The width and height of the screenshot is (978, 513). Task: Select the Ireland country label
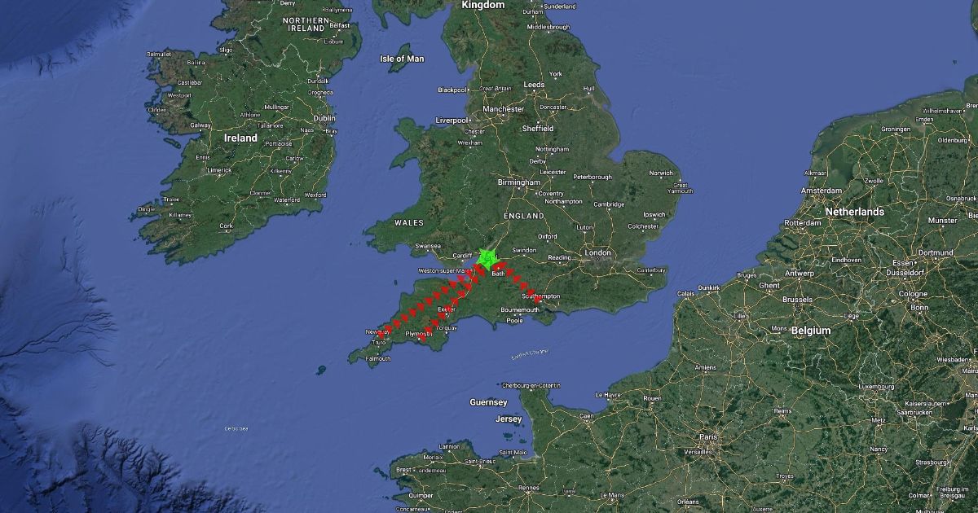[241, 138]
